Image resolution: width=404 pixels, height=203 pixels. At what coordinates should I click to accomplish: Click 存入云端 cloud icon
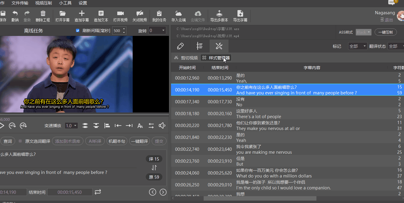click(x=178, y=13)
